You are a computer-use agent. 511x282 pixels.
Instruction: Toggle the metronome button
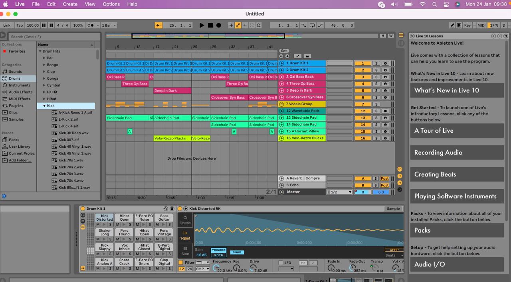[x=93, y=25]
